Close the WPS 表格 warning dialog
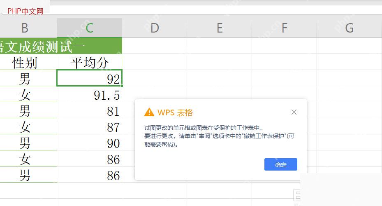 [x=294, y=112]
